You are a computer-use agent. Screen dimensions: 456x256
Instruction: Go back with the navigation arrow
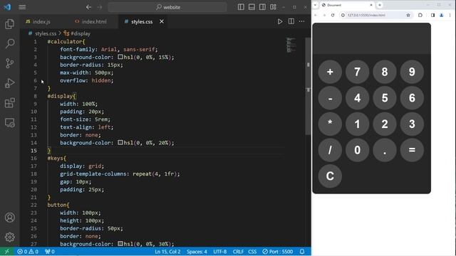coord(88,7)
